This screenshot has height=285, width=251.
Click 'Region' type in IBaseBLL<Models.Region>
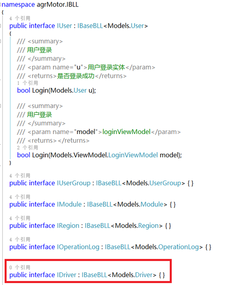click(149, 226)
